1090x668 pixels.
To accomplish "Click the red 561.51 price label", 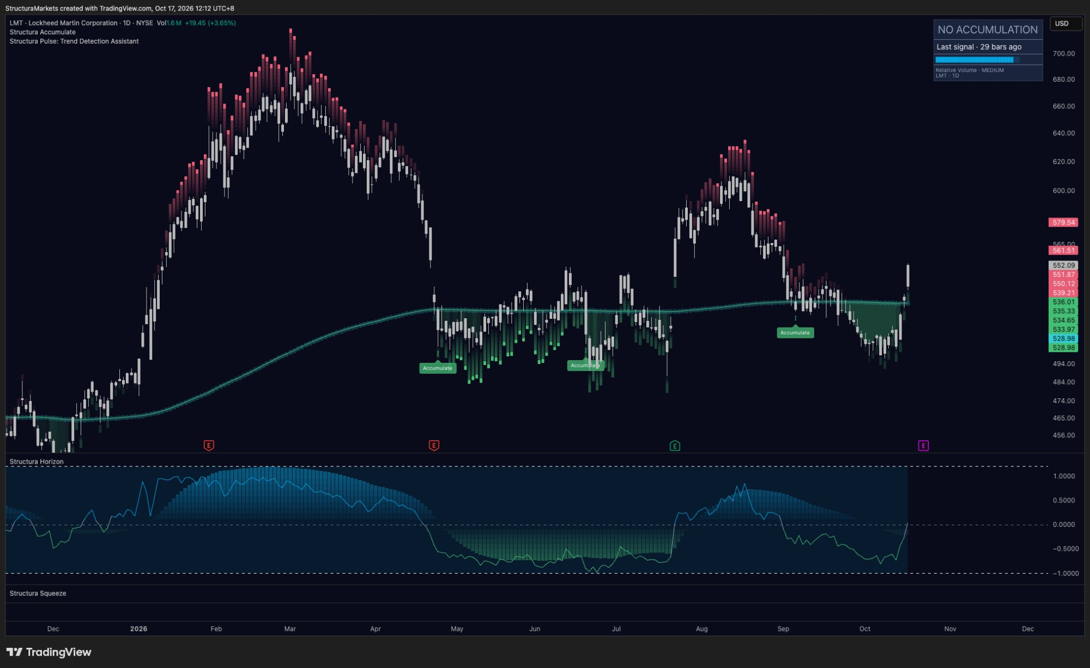I will click(1063, 251).
